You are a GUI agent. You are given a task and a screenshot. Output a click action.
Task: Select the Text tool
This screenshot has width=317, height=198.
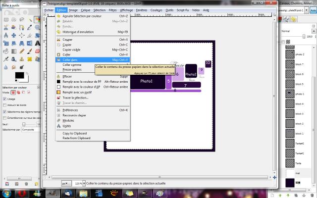38,43
